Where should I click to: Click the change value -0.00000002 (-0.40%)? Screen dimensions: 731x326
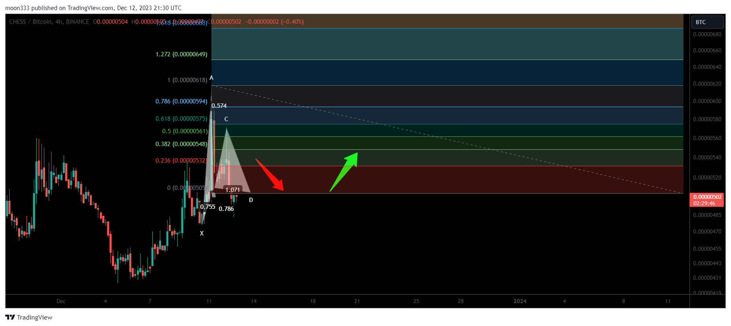coord(274,22)
